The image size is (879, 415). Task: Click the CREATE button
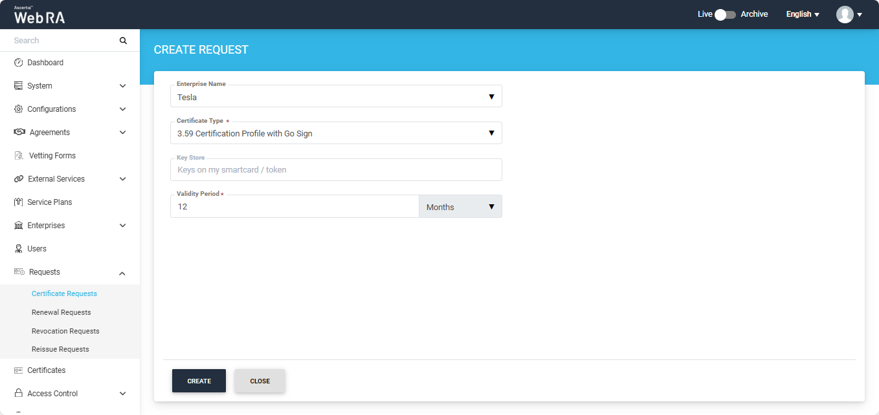pyautogui.click(x=199, y=381)
